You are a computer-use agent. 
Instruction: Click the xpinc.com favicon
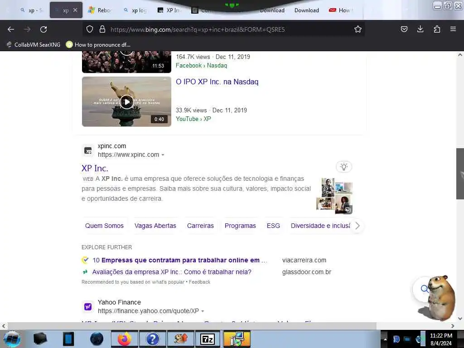tap(88, 150)
